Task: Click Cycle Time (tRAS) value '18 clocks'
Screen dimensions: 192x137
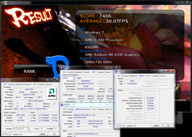Action: pos(150,106)
